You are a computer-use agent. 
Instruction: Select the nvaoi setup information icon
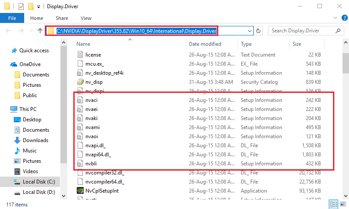[x=80, y=136]
